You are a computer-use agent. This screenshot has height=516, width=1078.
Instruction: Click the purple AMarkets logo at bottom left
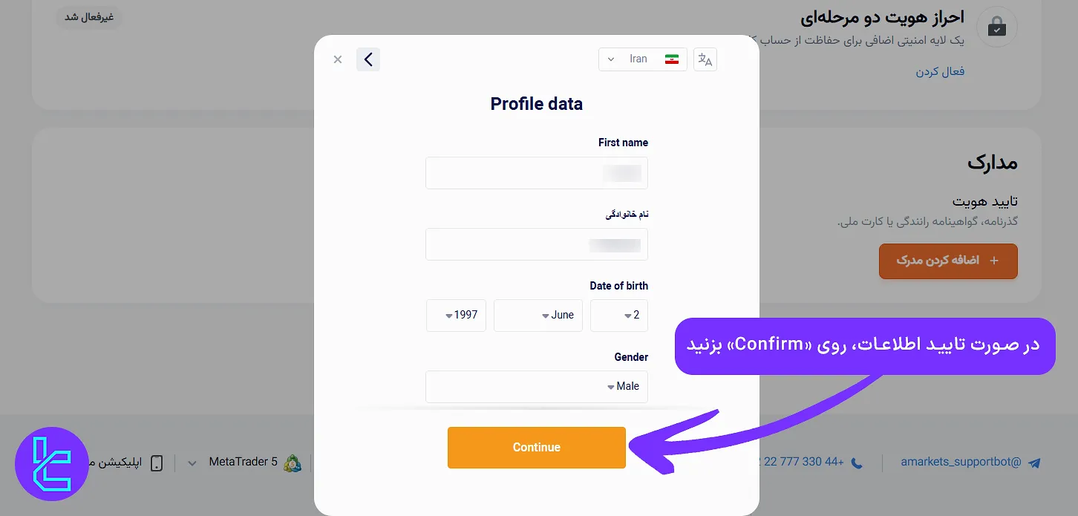(x=52, y=464)
